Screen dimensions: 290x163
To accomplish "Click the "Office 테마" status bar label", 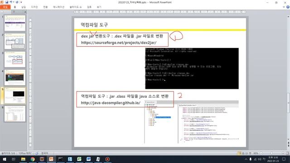I will [x=25, y=153].
